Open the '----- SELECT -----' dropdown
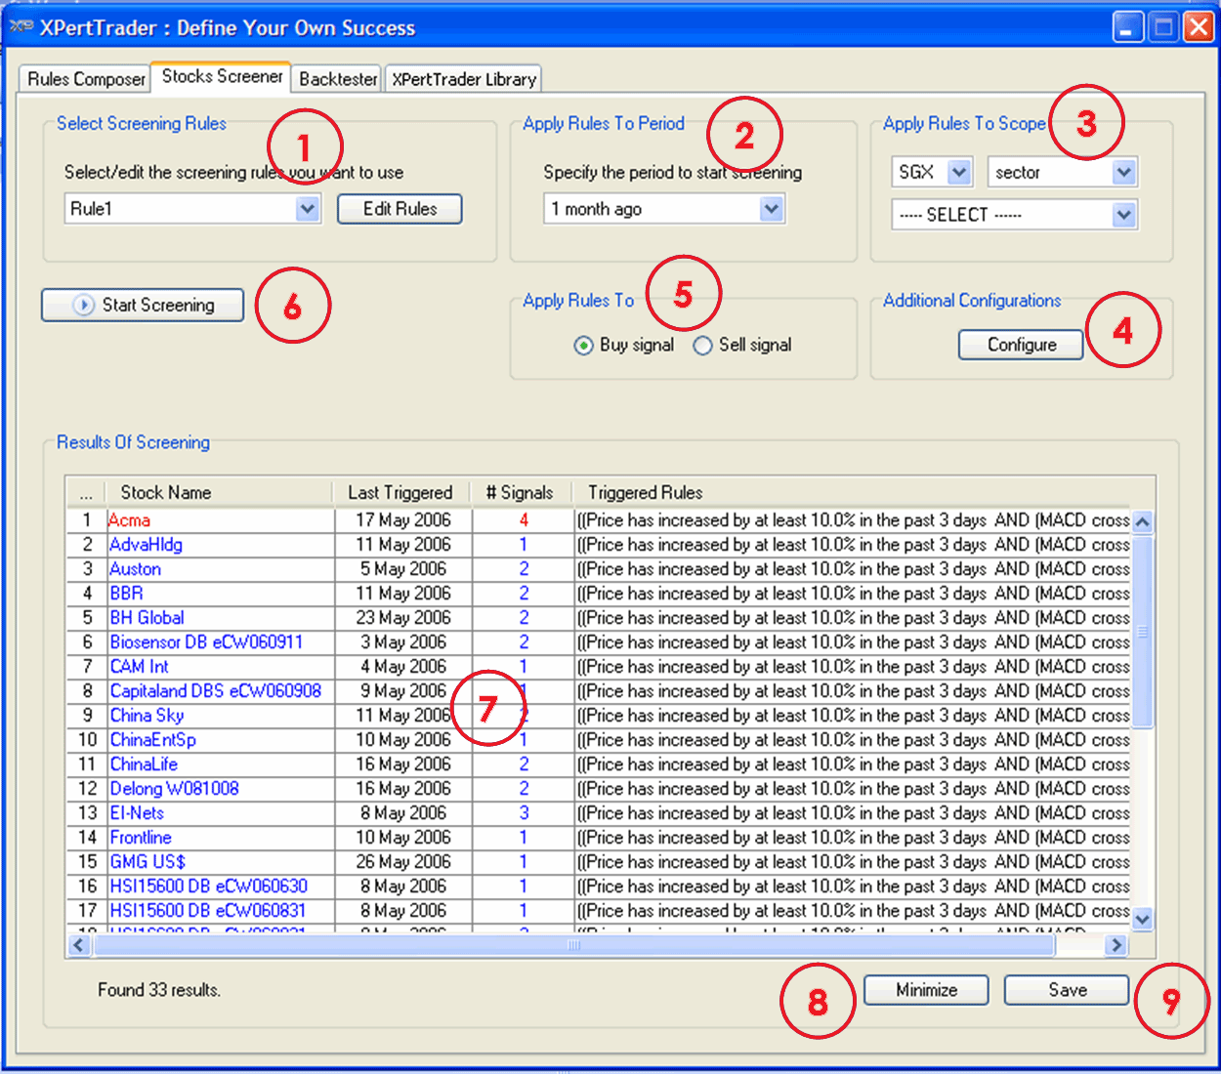This screenshot has width=1221, height=1074. (1124, 215)
